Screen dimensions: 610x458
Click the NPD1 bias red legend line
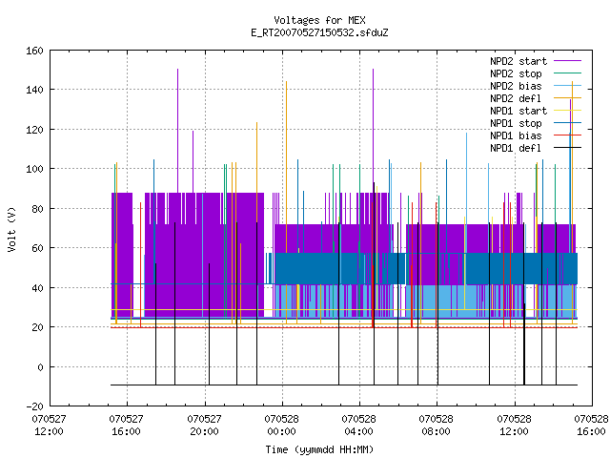pos(567,135)
